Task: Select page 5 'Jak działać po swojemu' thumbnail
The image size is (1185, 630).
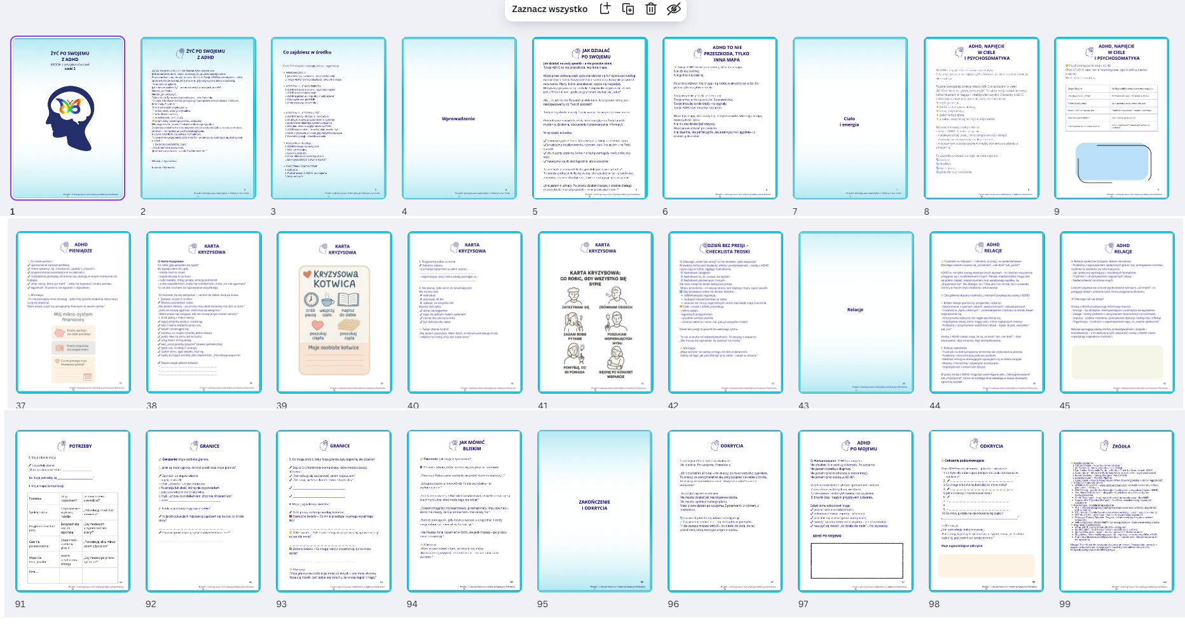Action: tap(589, 118)
